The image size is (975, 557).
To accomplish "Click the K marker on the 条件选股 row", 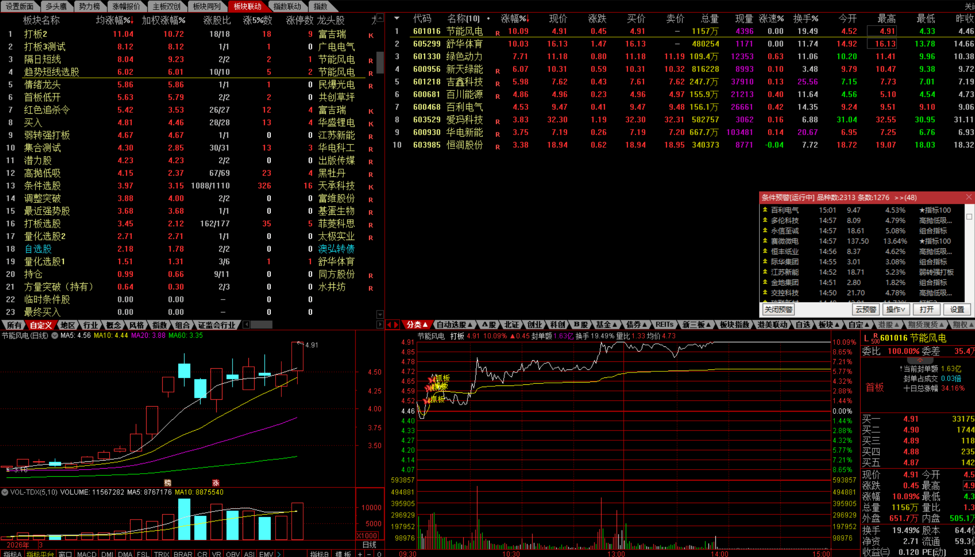I will coord(371,187).
